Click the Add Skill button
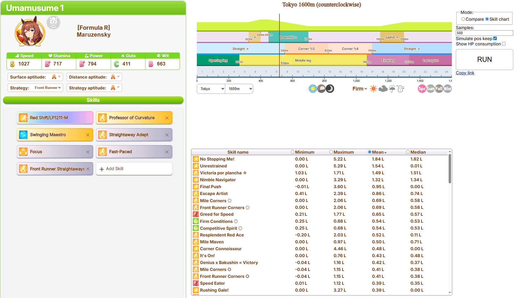Image resolution: width=514 pixels, height=298 pixels. pos(134,169)
